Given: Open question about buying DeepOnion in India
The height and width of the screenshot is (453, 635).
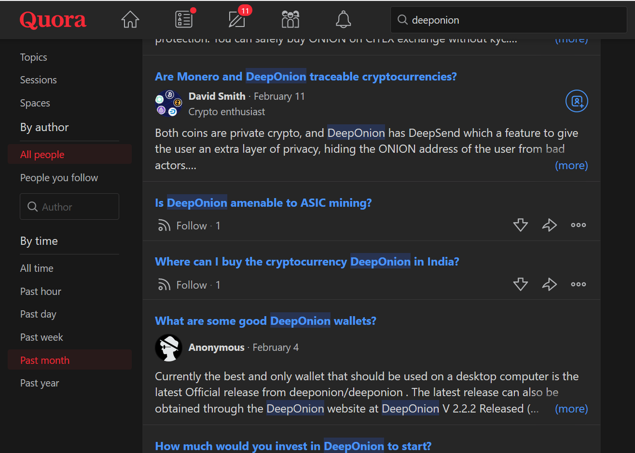Looking at the screenshot, I should pyautogui.click(x=307, y=262).
